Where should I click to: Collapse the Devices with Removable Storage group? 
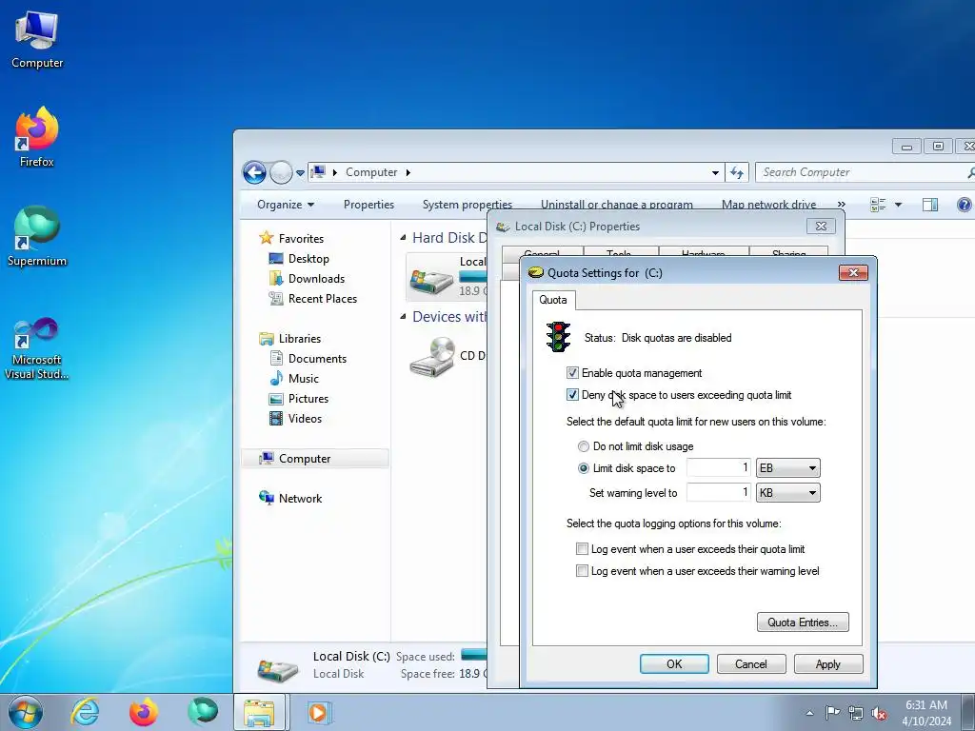pos(403,316)
